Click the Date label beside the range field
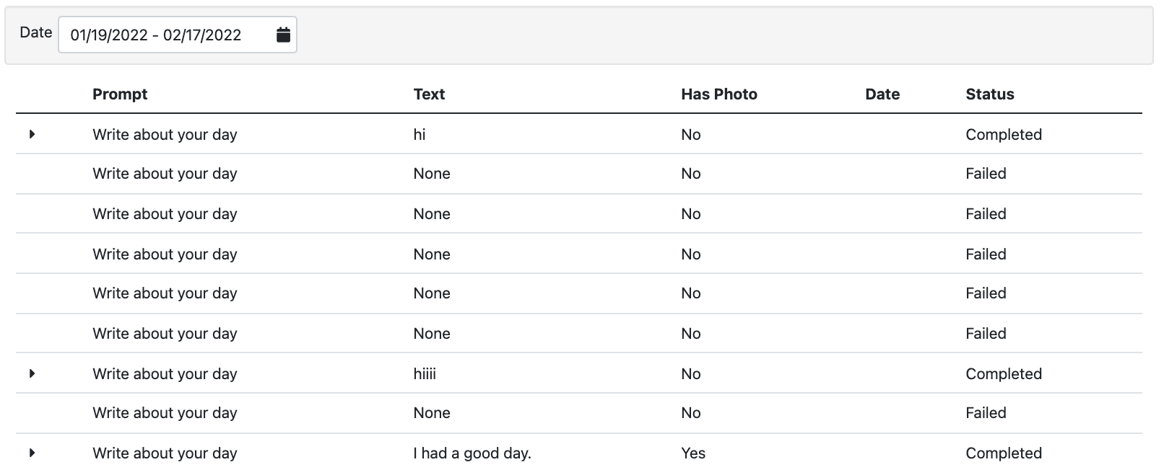The image size is (1164, 470). (x=36, y=32)
